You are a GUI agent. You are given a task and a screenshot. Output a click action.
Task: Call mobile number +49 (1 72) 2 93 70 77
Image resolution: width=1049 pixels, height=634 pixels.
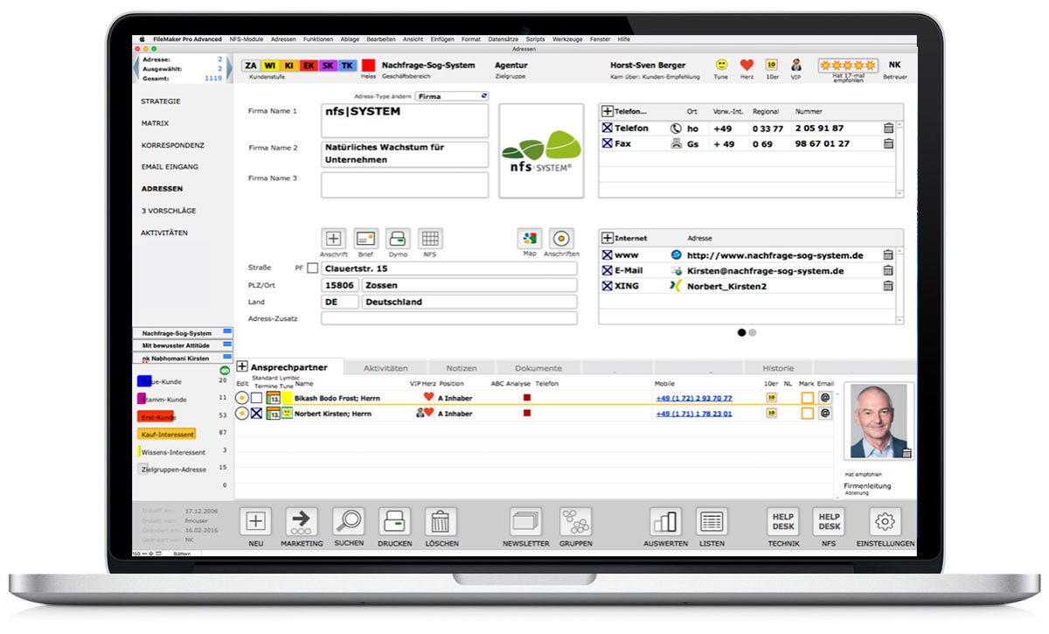pyautogui.click(x=694, y=398)
